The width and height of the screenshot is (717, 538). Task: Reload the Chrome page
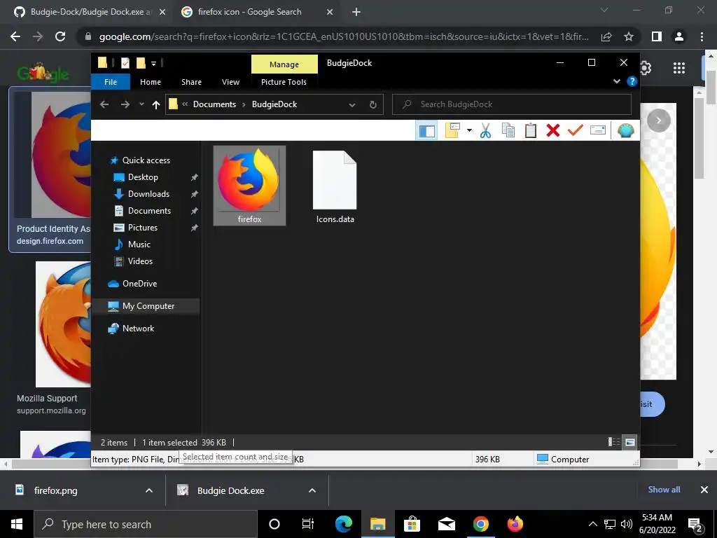click(x=60, y=36)
